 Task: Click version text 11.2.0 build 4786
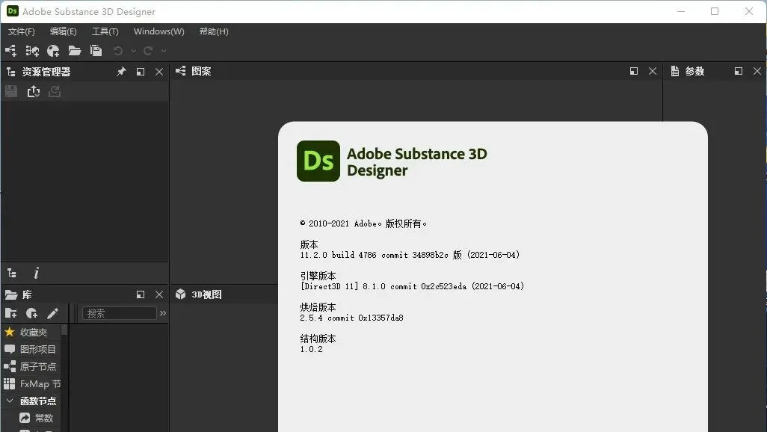pyautogui.click(x=410, y=255)
